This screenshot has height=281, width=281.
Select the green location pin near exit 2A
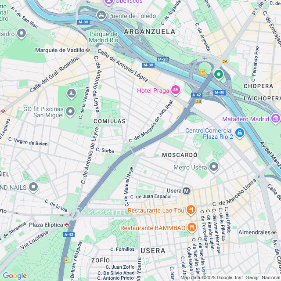coord(219,75)
